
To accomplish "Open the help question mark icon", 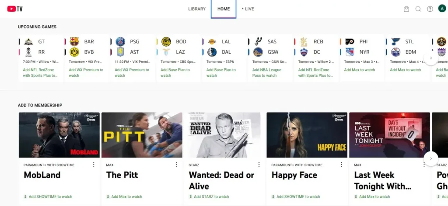I will (430, 9).
